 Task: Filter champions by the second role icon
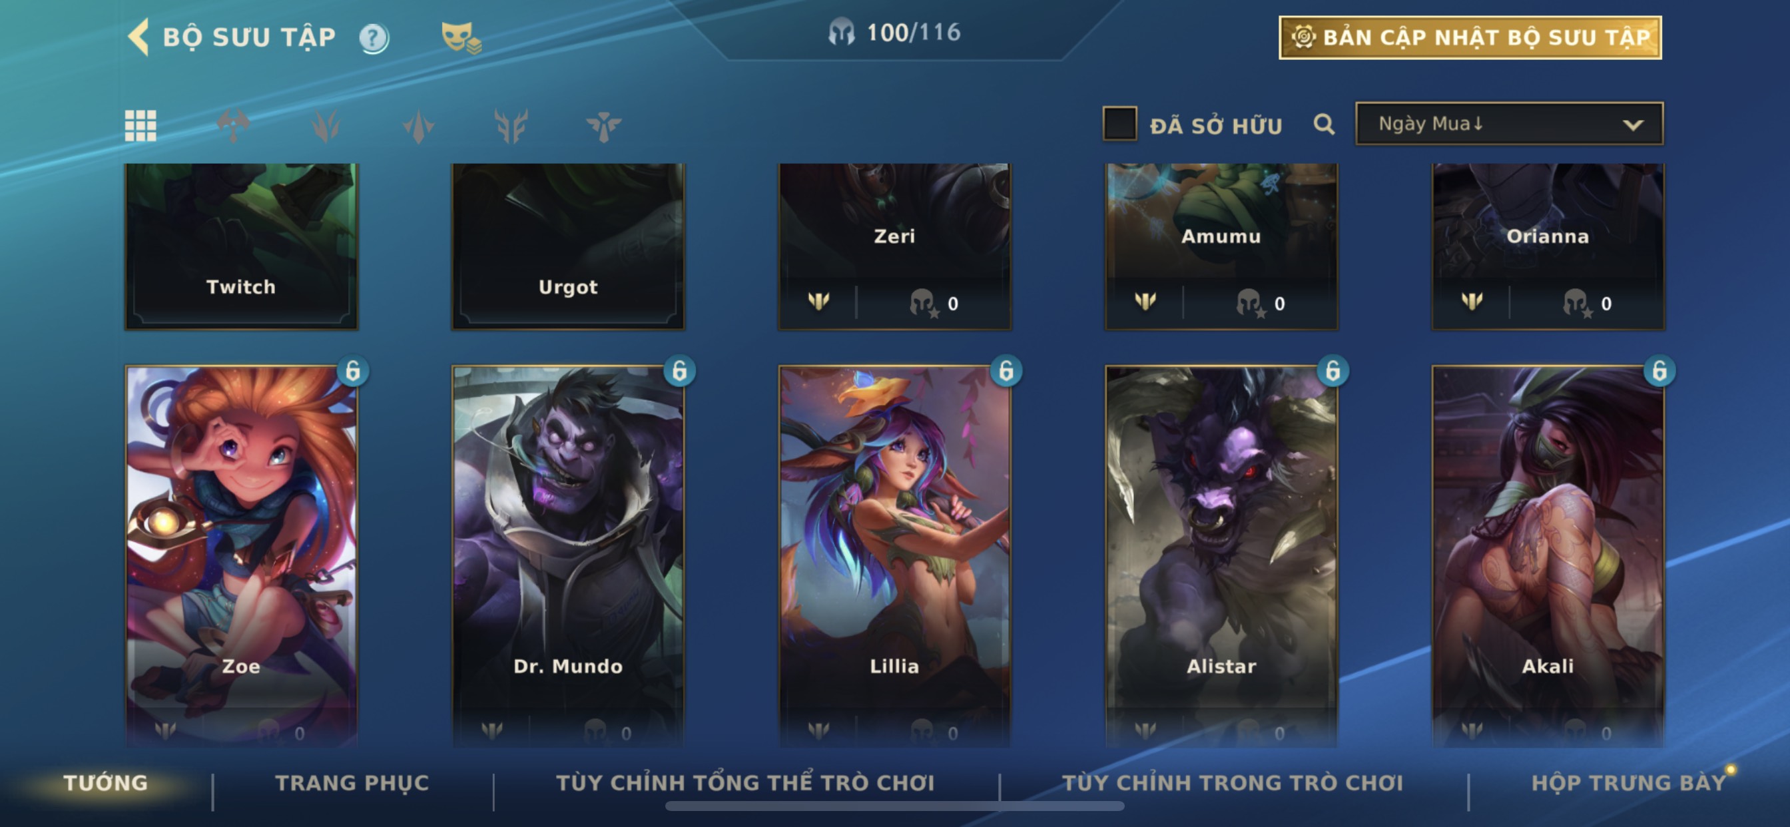click(x=326, y=126)
